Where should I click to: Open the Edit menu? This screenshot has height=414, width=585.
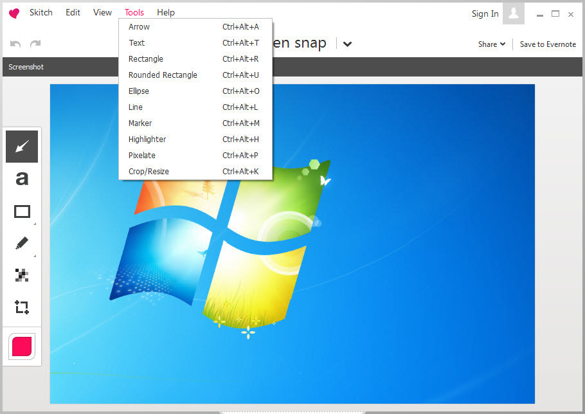click(73, 13)
